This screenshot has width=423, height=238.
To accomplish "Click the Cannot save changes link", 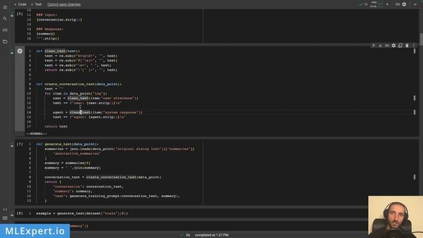I will 64,5.
